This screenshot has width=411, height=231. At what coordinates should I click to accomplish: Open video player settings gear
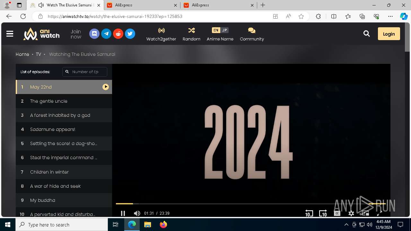(x=351, y=213)
